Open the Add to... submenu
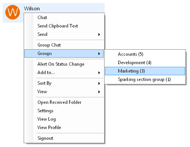Image resolution: width=190 pixels, height=147 pixels. coord(64,73)
